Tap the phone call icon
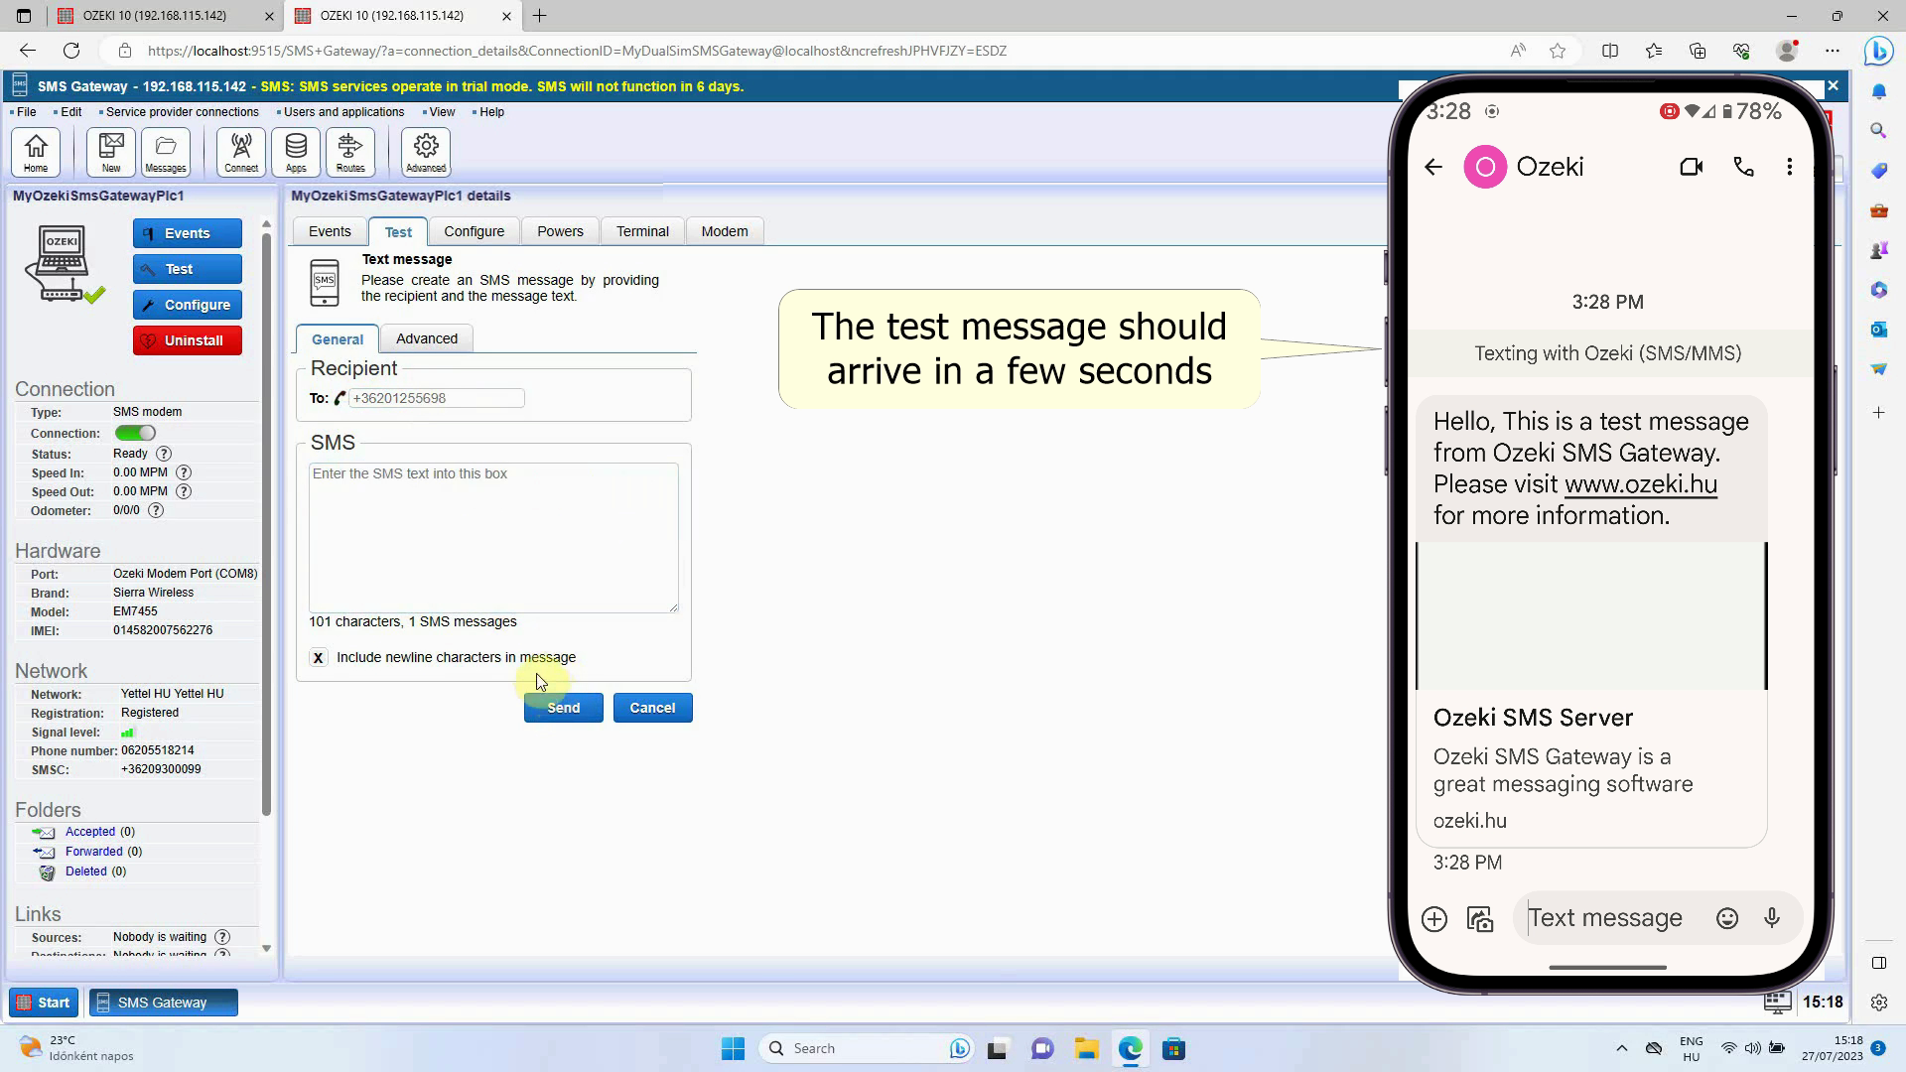 click(1744, 167)
